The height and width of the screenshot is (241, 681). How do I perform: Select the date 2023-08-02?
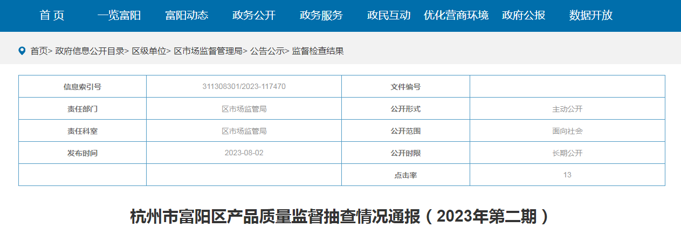tap(244, 153)
